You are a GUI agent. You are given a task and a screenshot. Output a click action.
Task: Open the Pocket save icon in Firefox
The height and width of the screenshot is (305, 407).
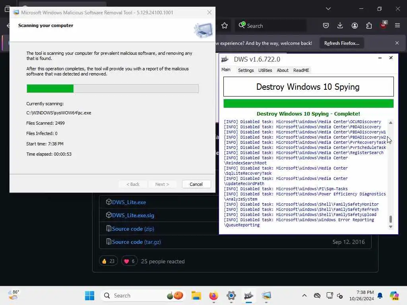point(326,25)
